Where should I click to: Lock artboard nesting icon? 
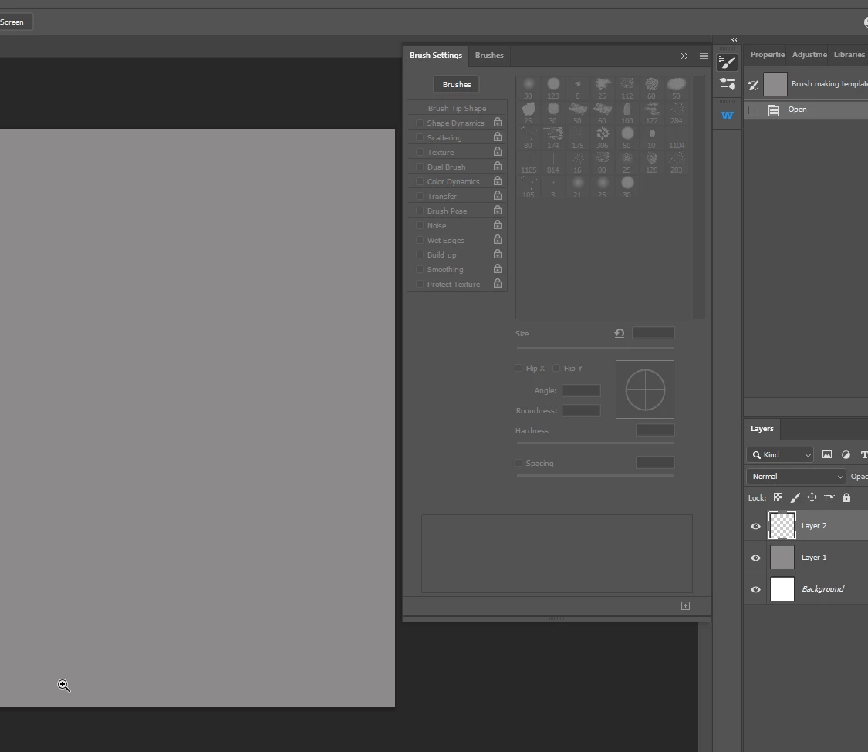tap(829, 498)
